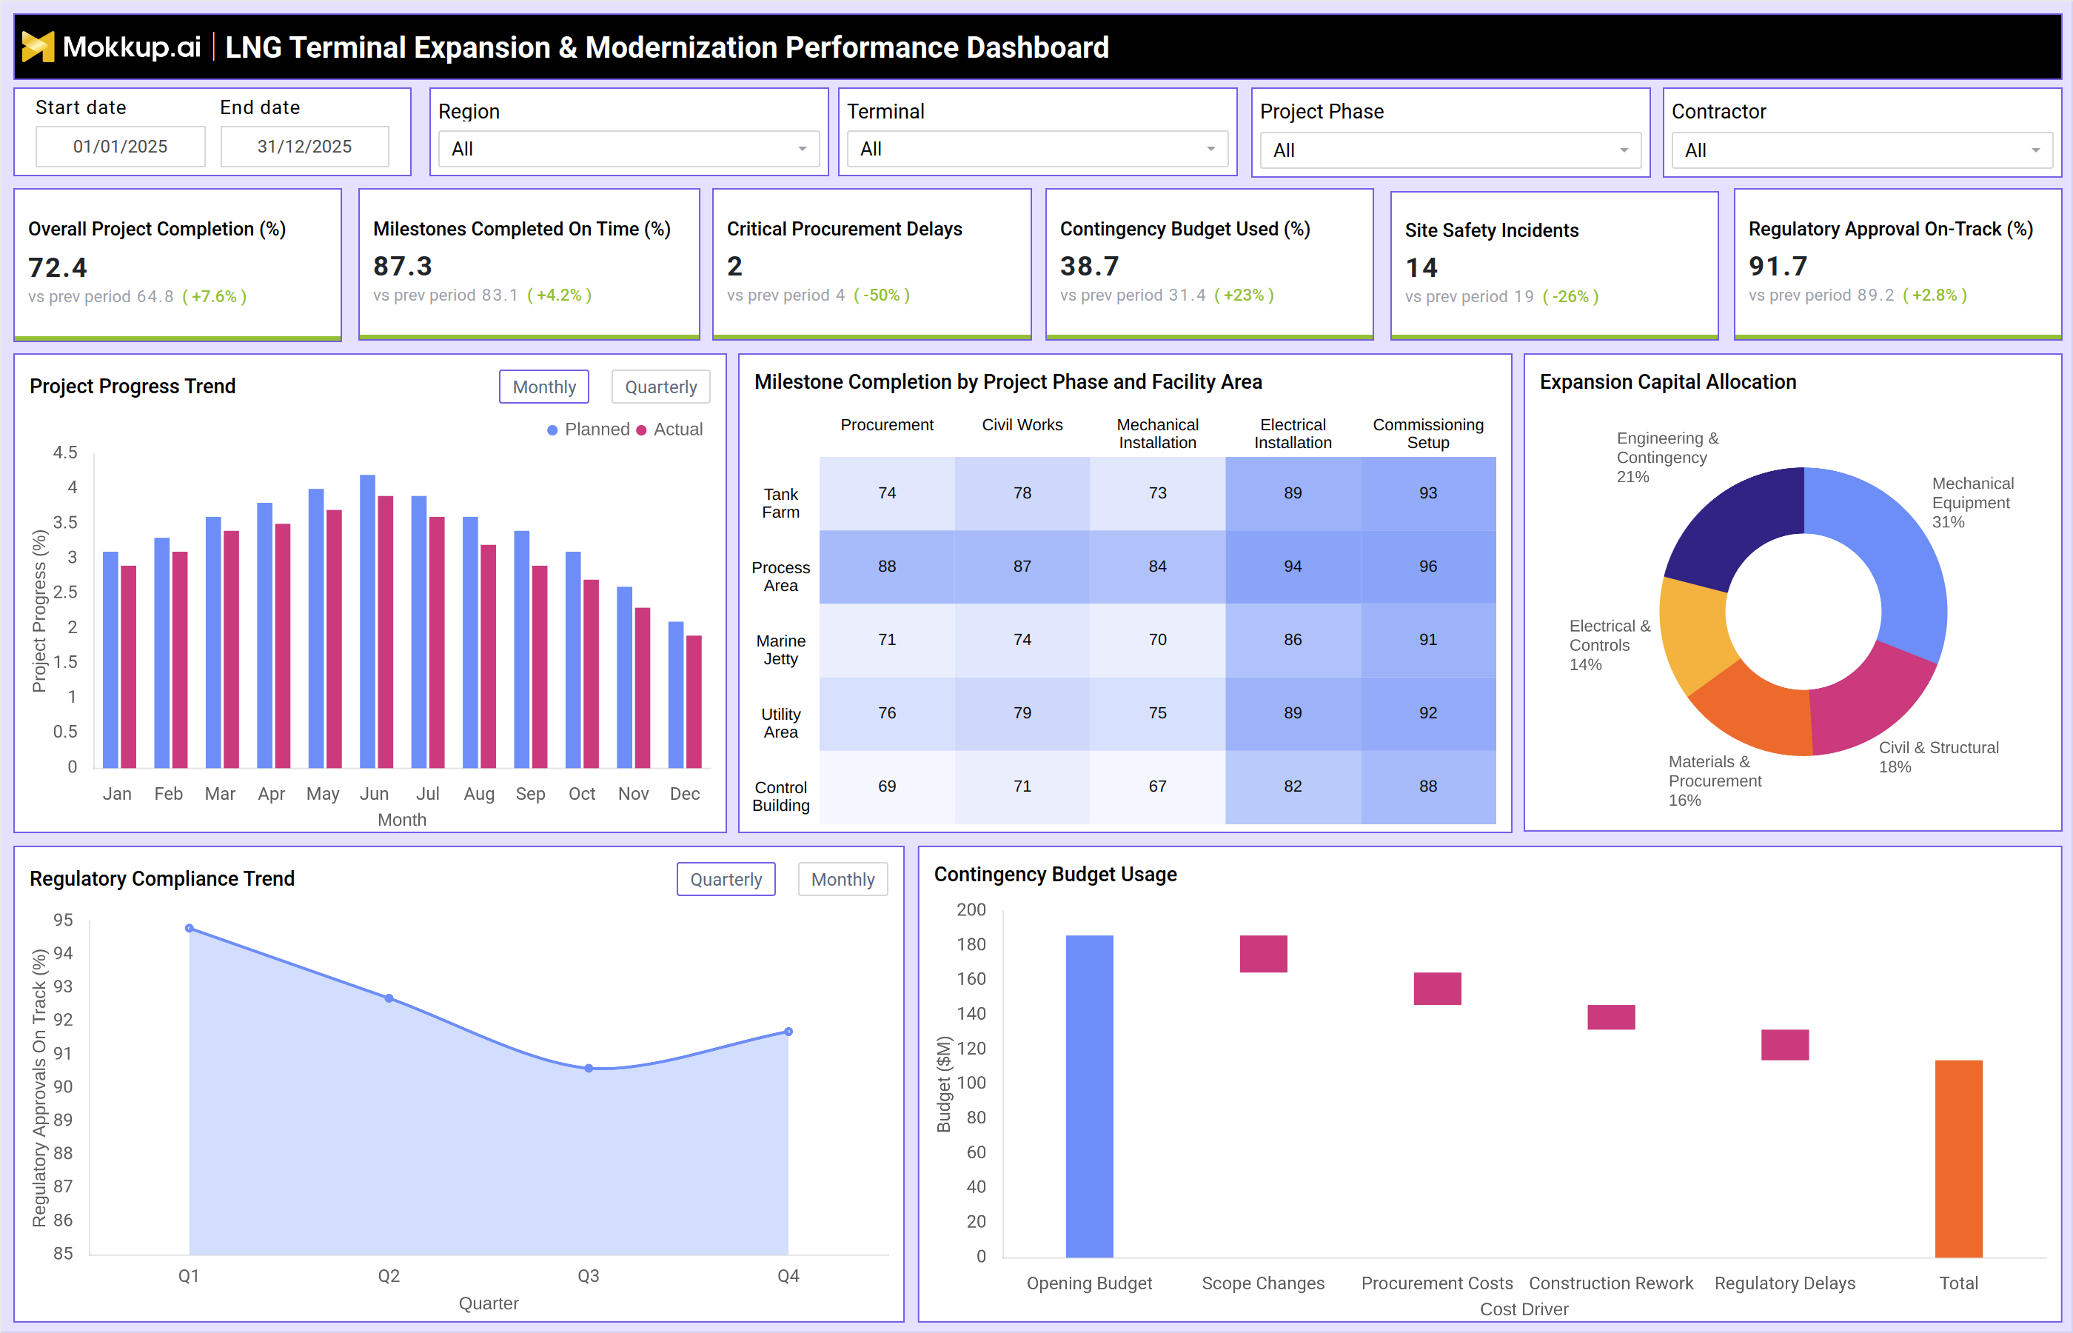Select the Overall Project Completion card

178,265
